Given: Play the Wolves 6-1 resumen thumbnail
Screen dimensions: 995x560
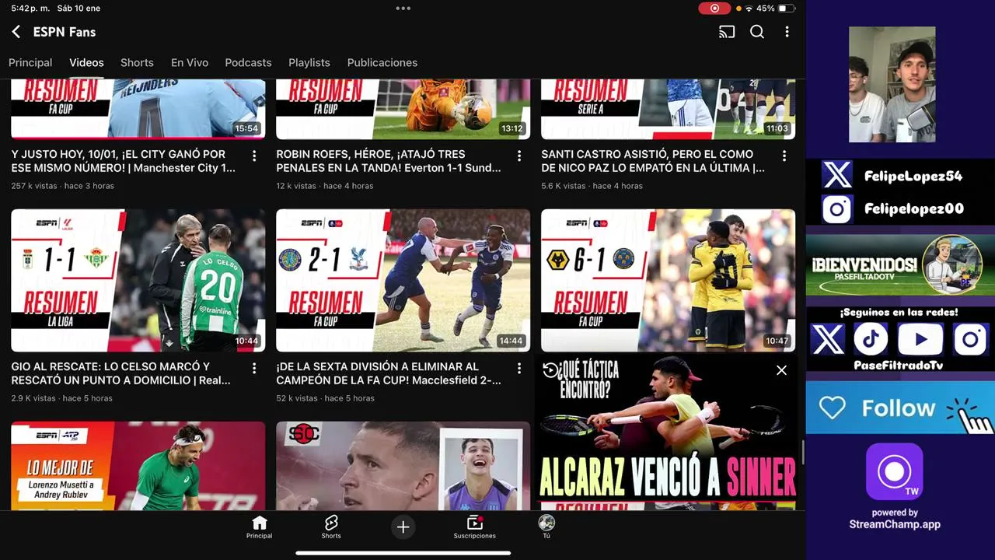Looking at the screenshot, I should click(668, 280).
